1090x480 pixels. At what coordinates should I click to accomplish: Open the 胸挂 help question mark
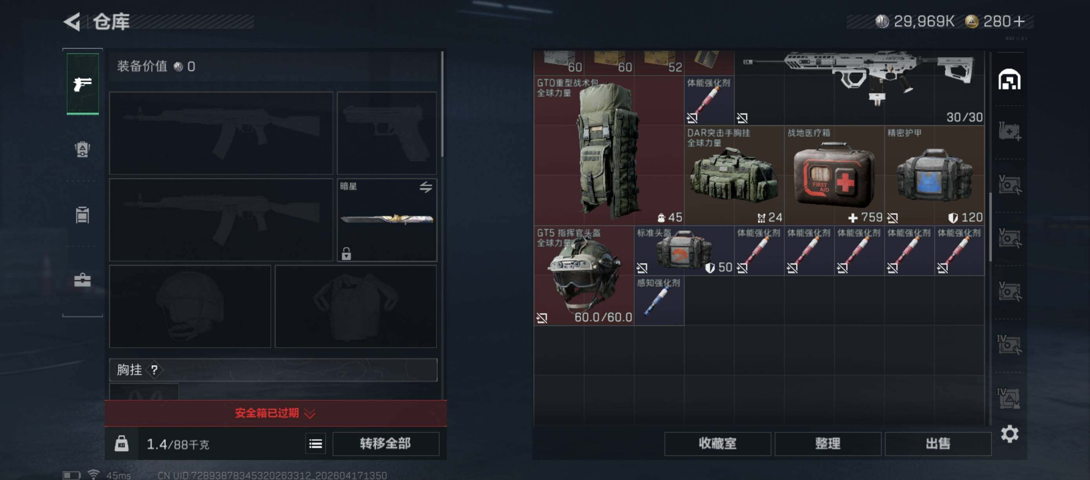(x=154, y=370)
